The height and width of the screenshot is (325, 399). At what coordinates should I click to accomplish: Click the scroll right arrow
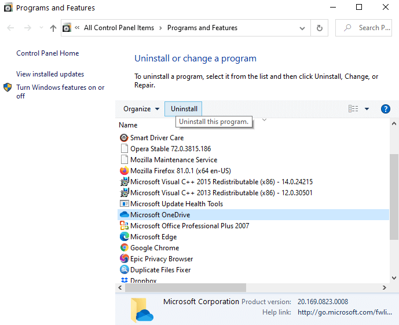click(385, 287)
